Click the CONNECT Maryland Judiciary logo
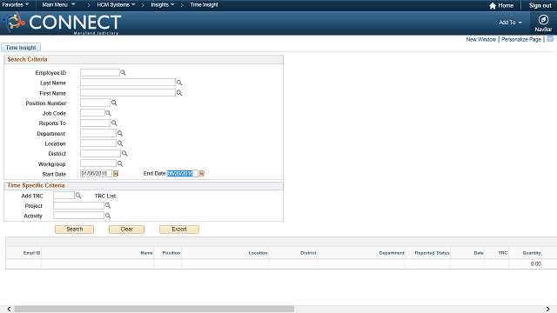This screenshot has height=313, width=557. click(x=62, y=23)
